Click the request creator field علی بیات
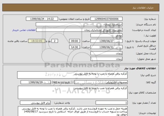 [79, 30]
